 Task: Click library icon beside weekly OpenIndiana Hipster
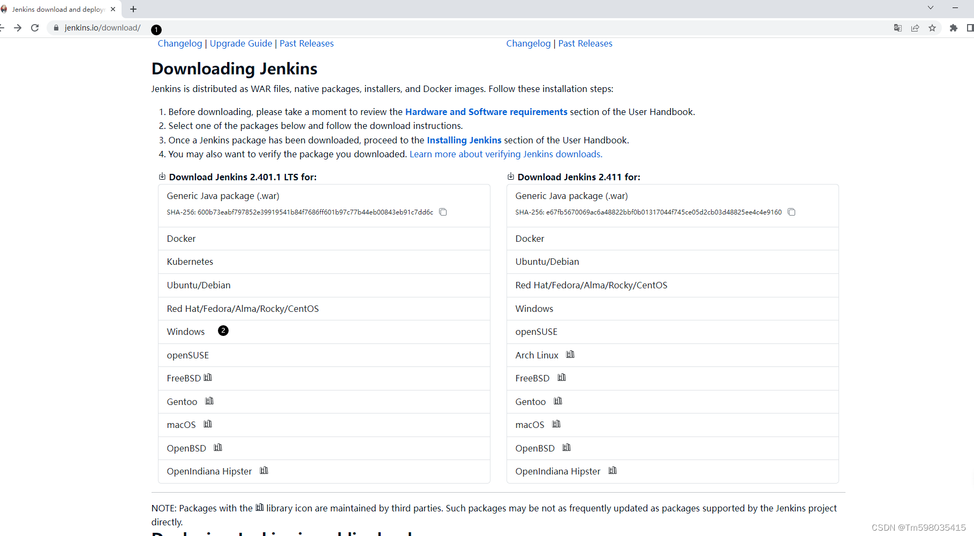pyautogui.click(x=613, y=471)
